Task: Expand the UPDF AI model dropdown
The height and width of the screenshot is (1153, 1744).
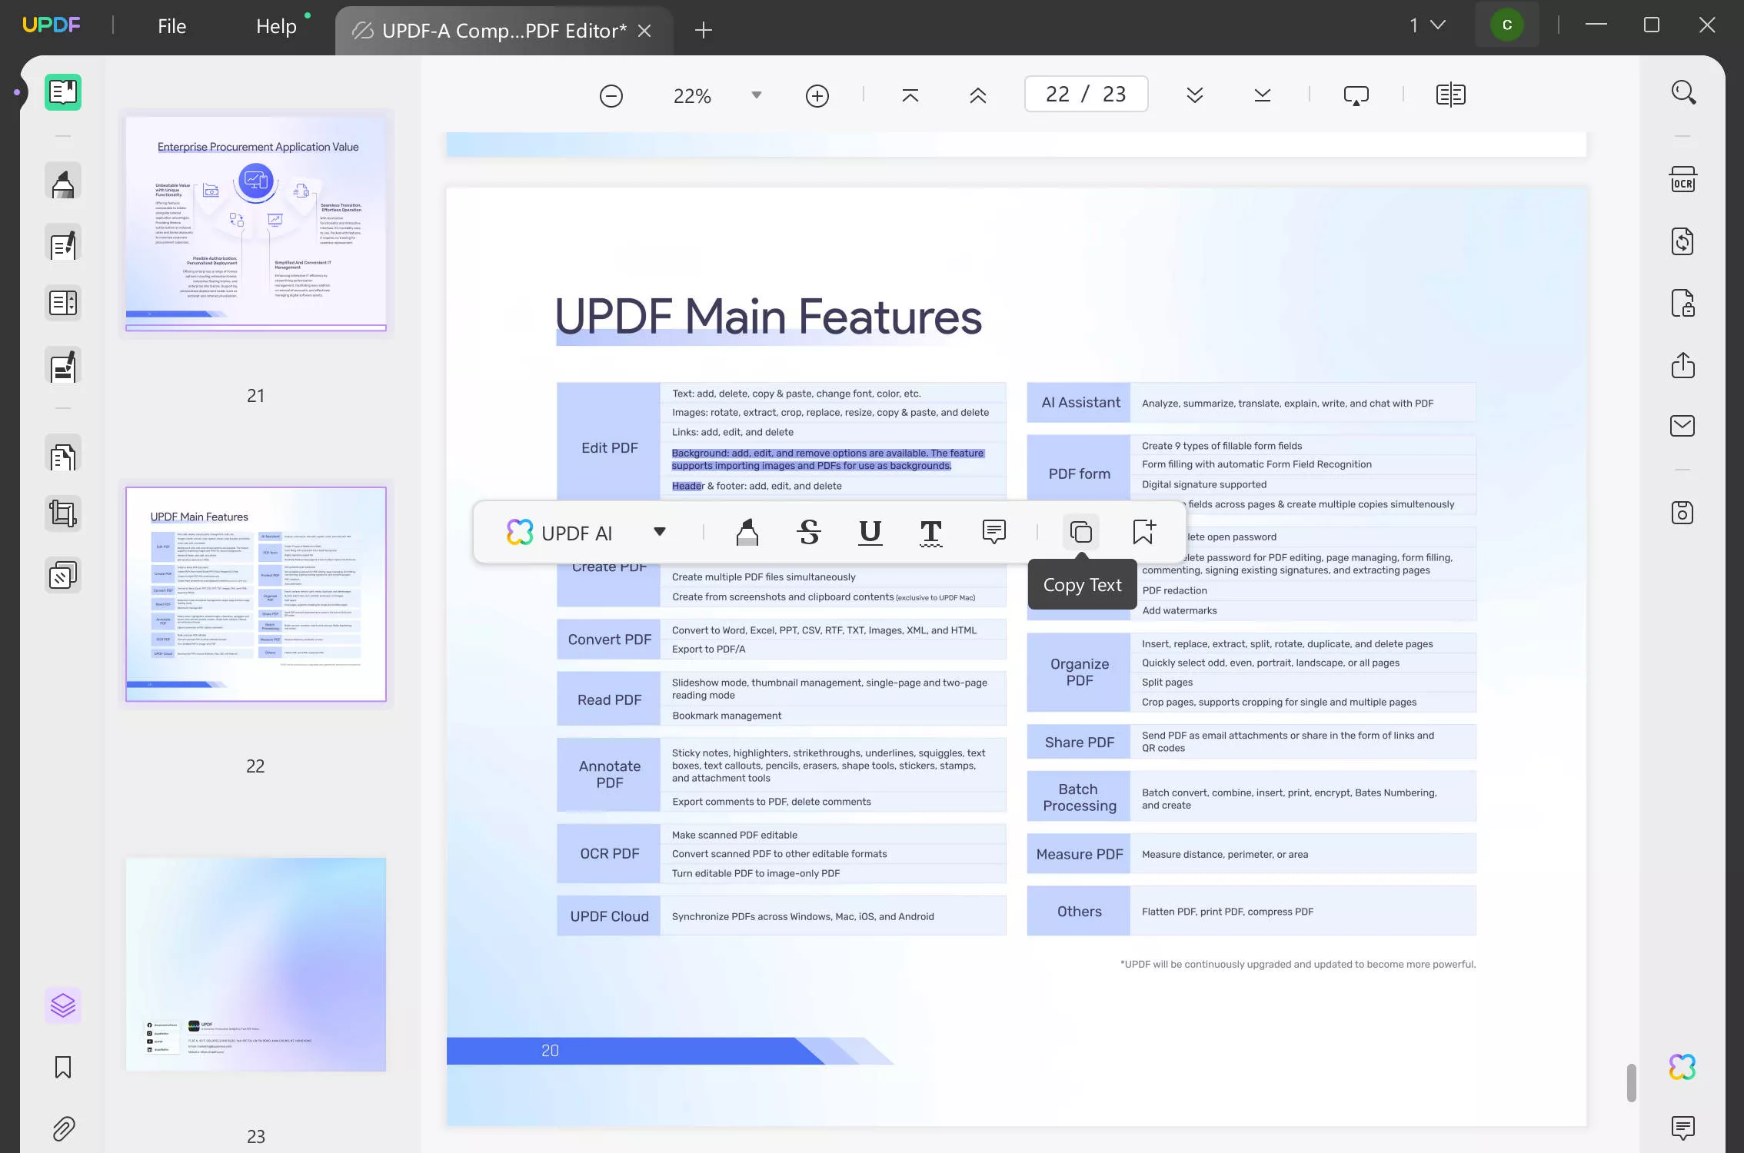Action: 657,531
